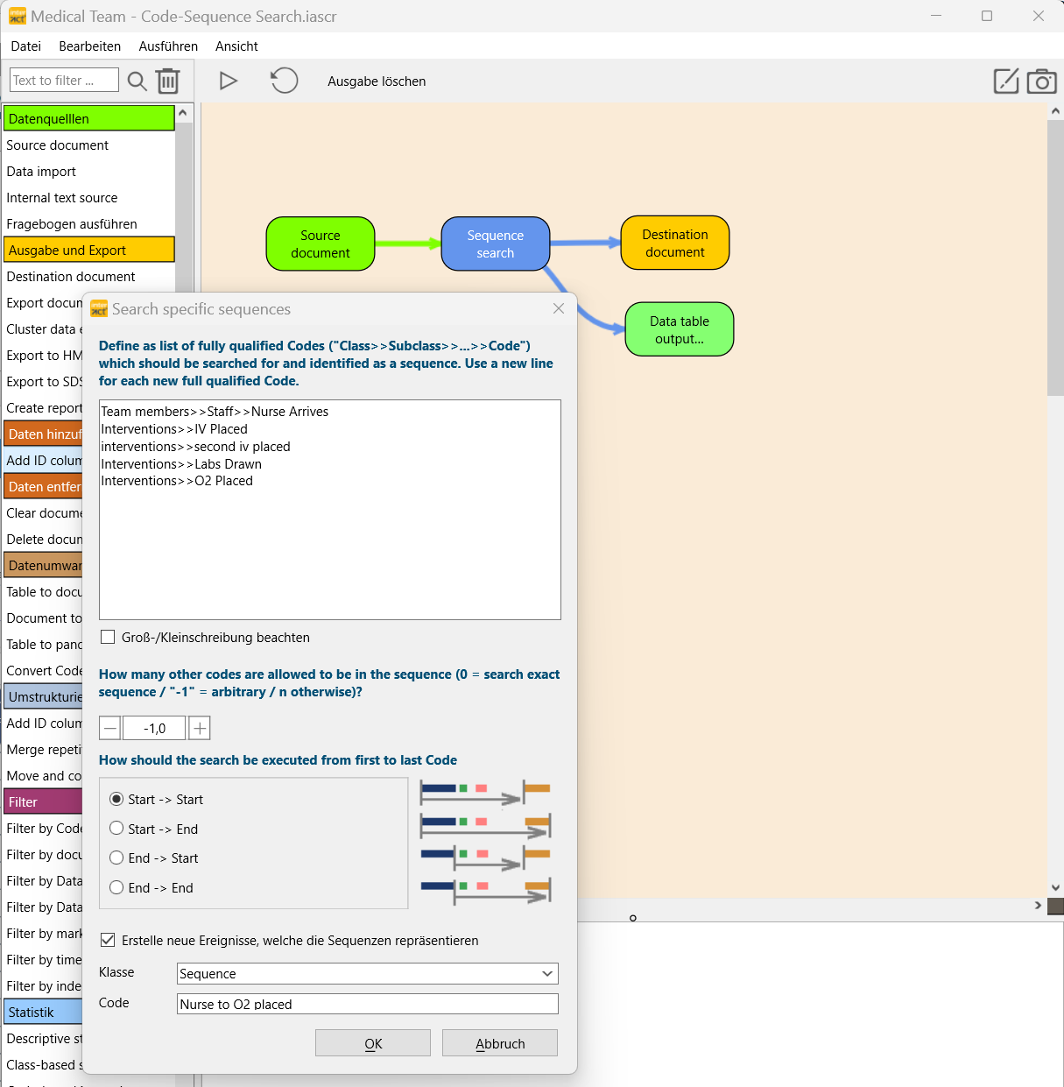
Task: Click the Start to End diagram image
Action: pos(485,825)
